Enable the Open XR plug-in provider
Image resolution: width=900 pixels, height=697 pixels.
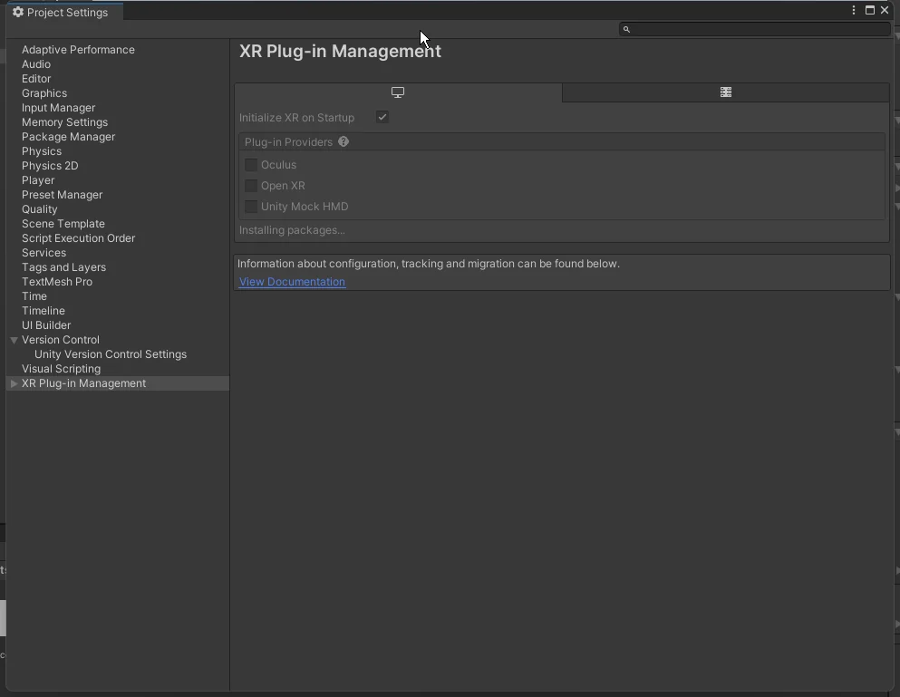click(x=251, y=186)
